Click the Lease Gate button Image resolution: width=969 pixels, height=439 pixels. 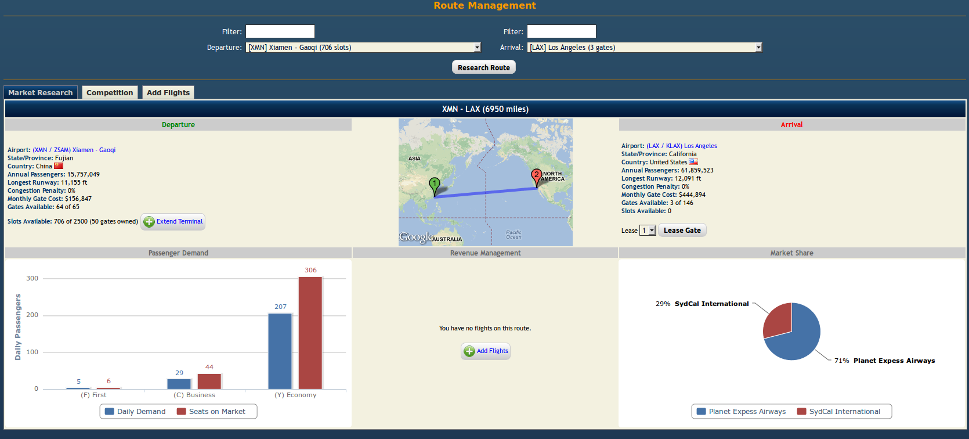point(682,231)
